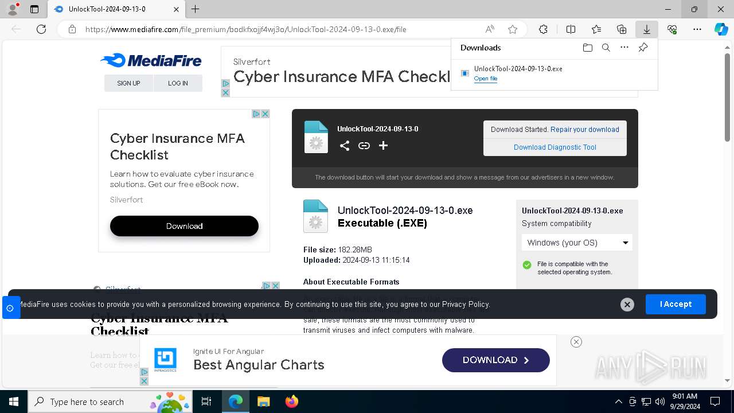The width and height of the screenshot is (734, 413).
Task: Click the browser profile avatar icon
Action: point(13,9)
